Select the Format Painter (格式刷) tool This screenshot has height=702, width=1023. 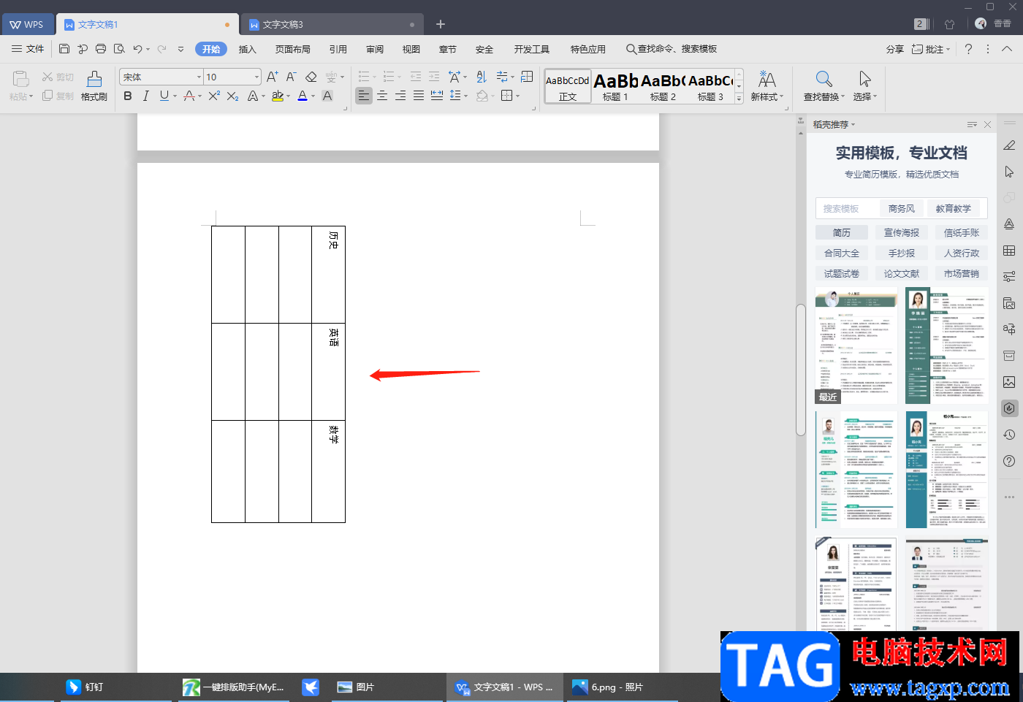(94, 86)
